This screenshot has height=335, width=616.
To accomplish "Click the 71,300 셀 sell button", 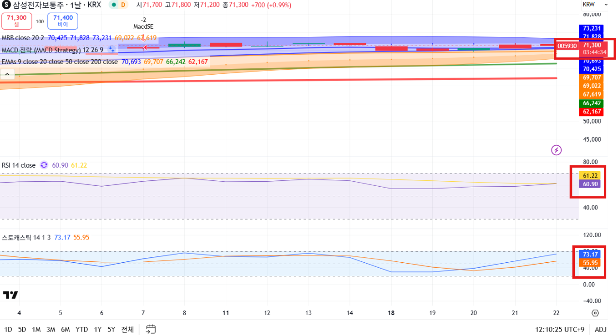I will coord(17,21).
